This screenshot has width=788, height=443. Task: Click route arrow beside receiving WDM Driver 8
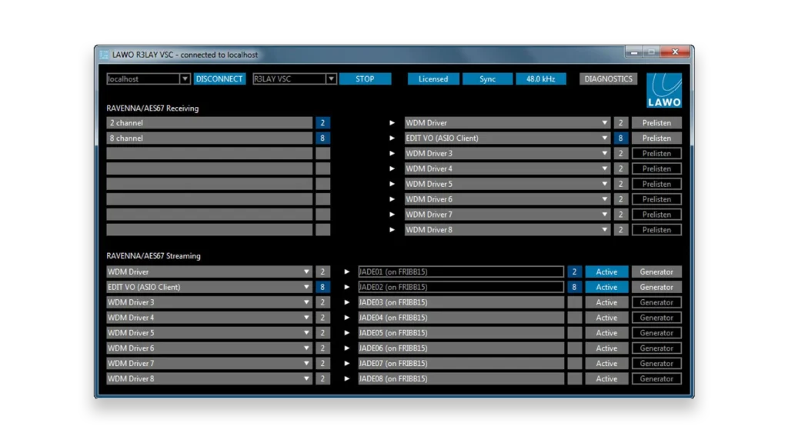click(392, 230)
